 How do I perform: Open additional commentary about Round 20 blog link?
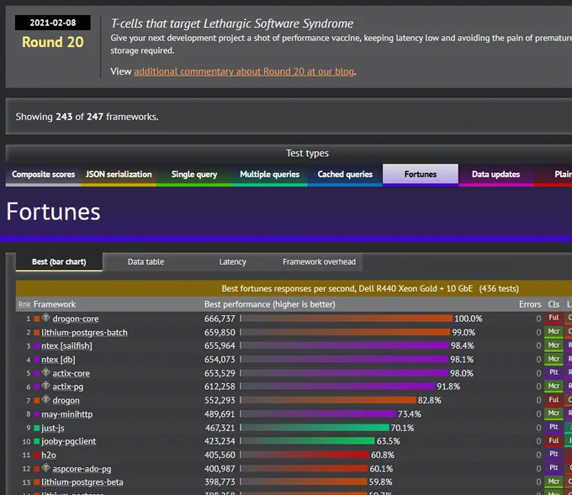coord(244,71)
